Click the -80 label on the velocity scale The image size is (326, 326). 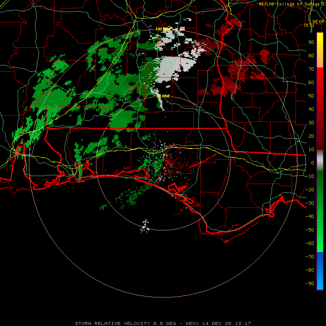pos(310,270)
